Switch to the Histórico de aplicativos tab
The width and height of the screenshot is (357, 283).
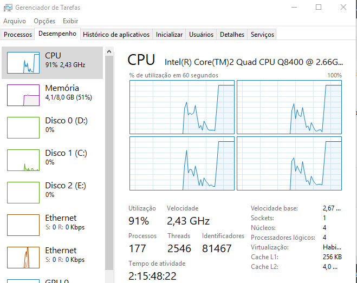coord(116,34)
